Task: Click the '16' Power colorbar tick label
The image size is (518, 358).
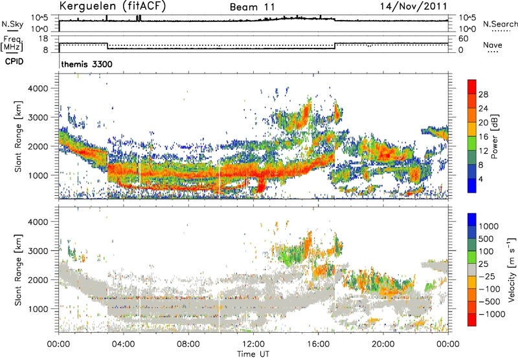Action: 483,137
